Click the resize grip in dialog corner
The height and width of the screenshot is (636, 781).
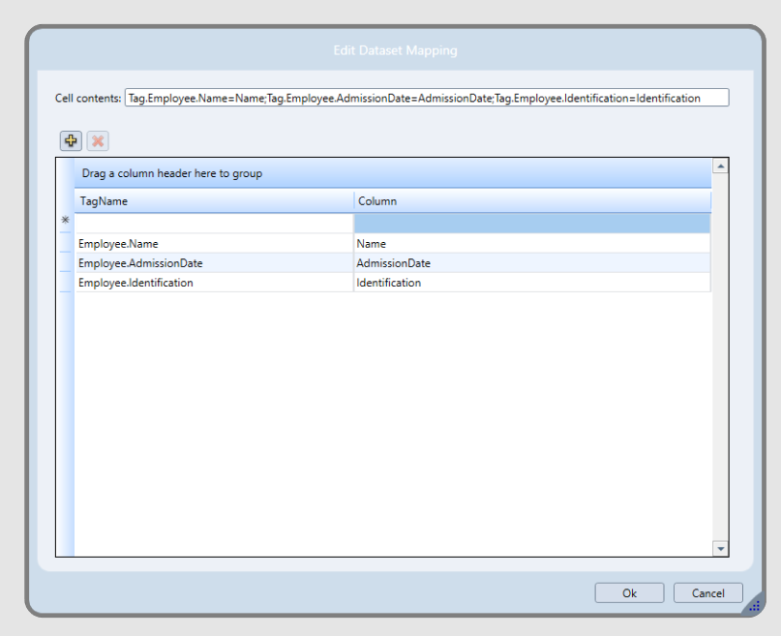(755, 604)
